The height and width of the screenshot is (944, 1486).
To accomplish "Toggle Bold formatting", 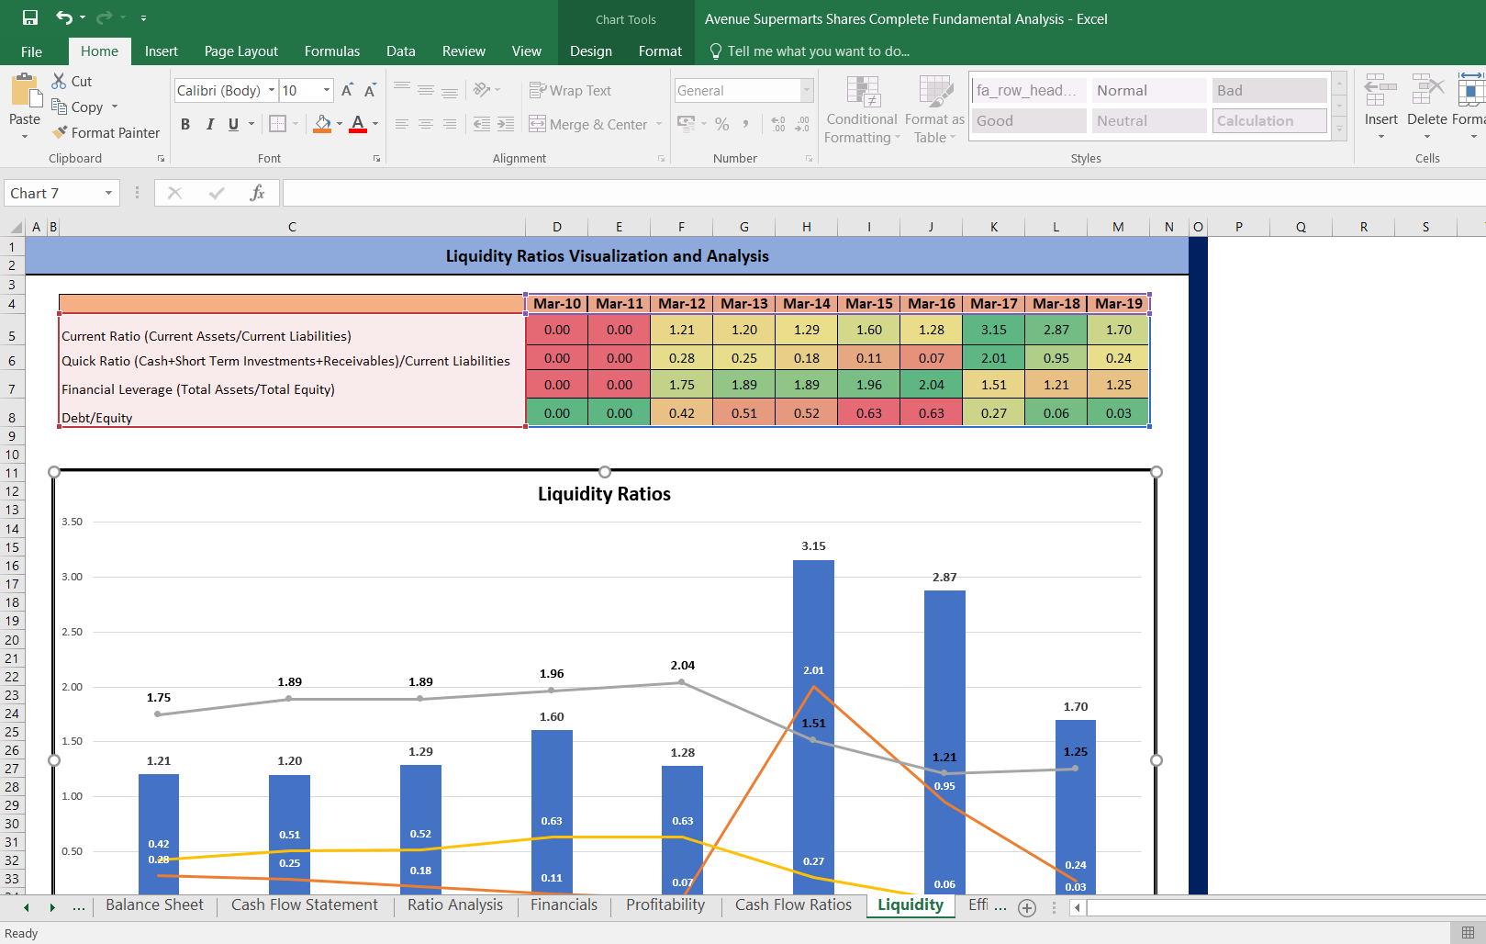I will (x=185, y=124).
